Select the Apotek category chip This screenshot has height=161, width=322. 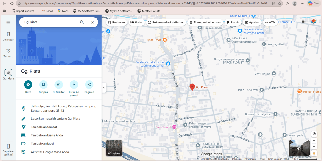[x=252, y=23]
